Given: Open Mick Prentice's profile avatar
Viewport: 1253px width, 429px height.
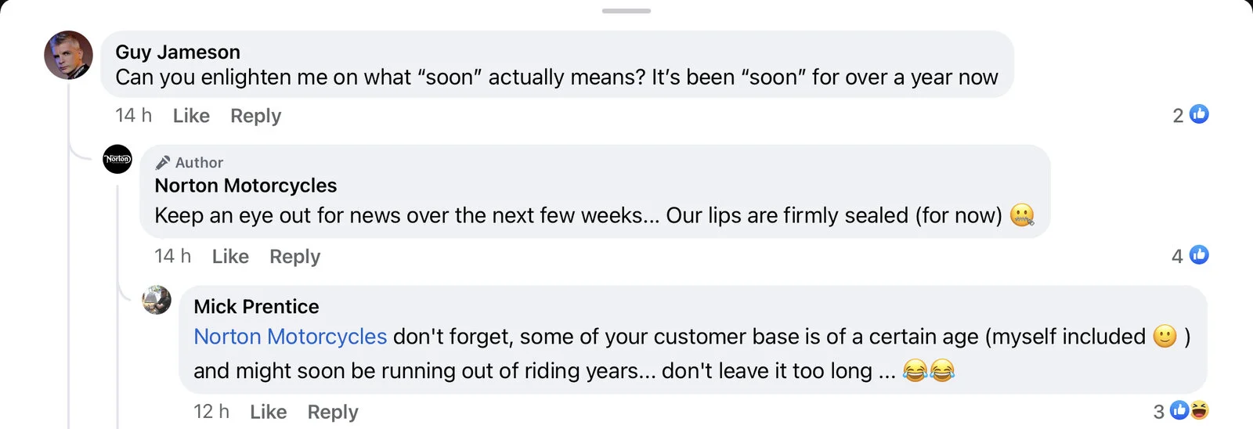Looking at the screenshot, I should (157, 300).
